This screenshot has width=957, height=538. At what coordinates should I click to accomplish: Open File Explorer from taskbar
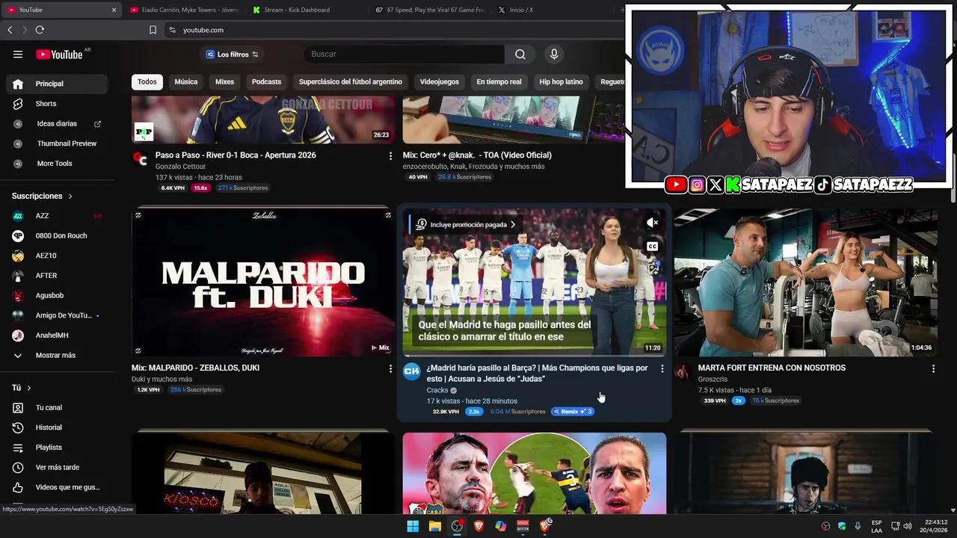pos(434,526)
